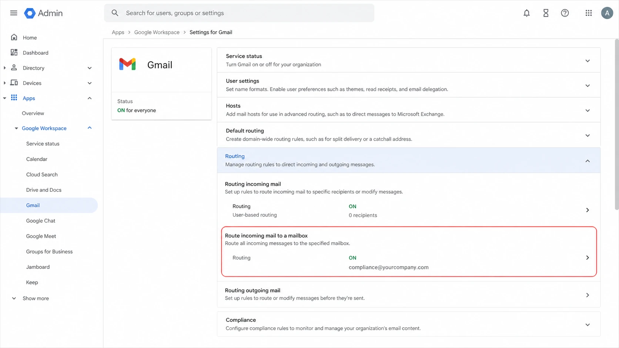Click the Gmail envelope logo

tap(127, 64)
